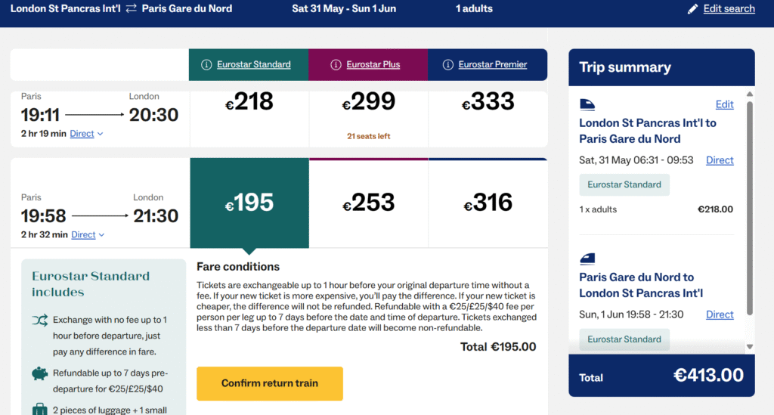Confirm return train

coord(270,383)
